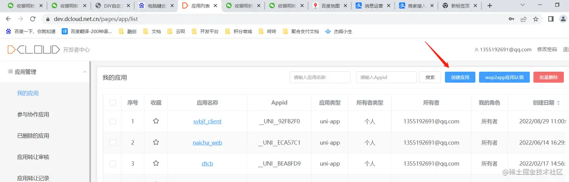Click the sidebar vertical scrollbar

90,121
